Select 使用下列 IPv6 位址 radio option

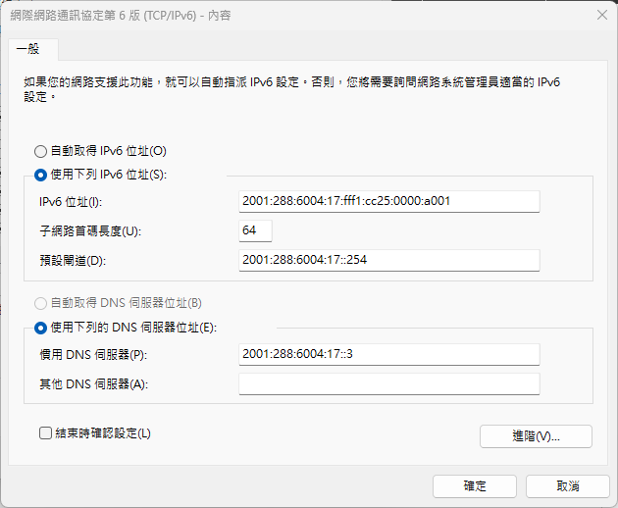[40, 175]
